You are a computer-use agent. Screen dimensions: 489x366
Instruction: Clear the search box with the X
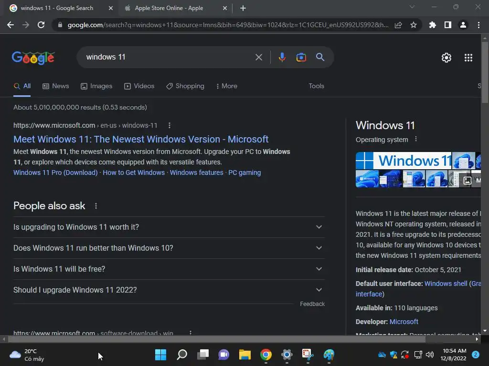click(x=259, y=57)
